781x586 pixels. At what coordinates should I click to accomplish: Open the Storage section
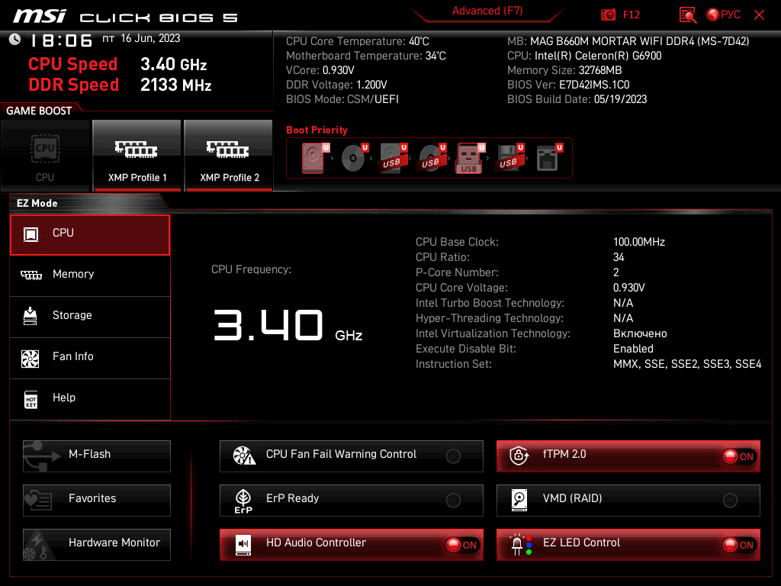(90, 317)
